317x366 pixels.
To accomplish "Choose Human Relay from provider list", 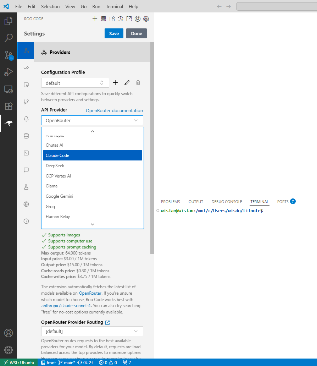I will (93, 217).
